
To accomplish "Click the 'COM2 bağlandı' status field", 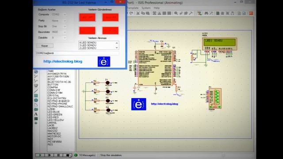I will click(x=77, y=53).
